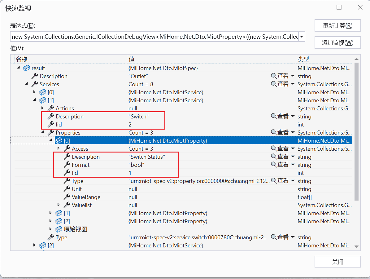Screen dimensions: 370x279
Task: Collapse the result tree node
Action: (x=18, y=68)
